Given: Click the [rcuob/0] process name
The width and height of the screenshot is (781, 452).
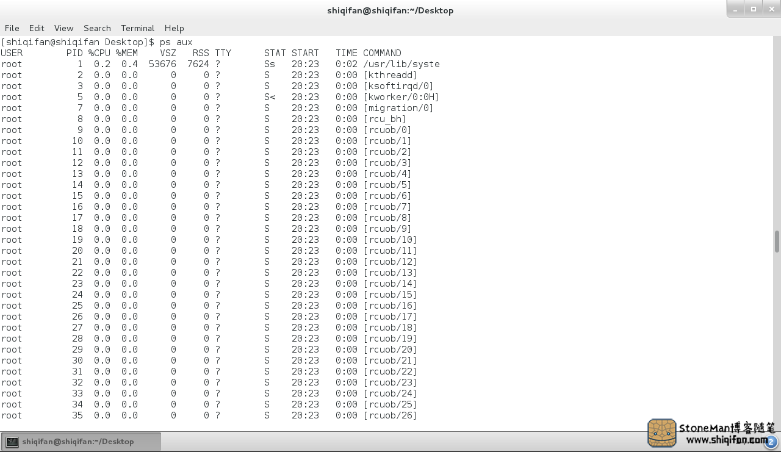Looking at the screenshot, I should pos(387,130).
